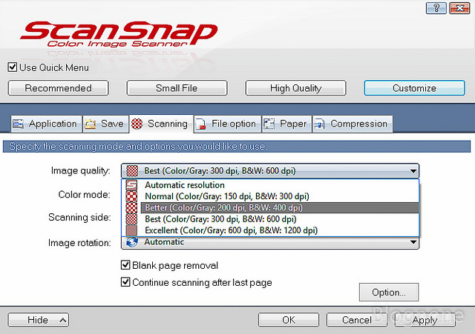Switch to the File option tab
Screen dimensions: 475x334
[x=228, y=124]
